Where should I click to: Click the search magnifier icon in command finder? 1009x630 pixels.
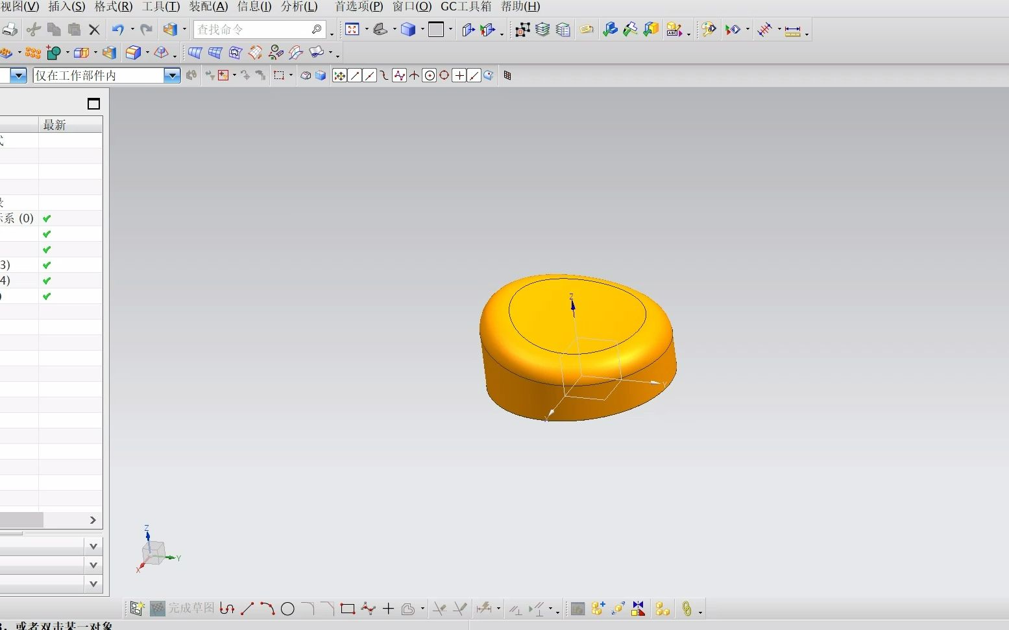click(317, 29)
